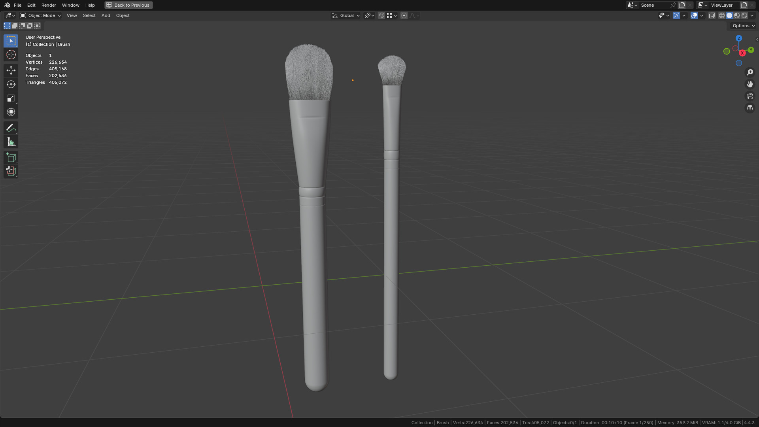Open the scene browse dropdown
Viewport: 759px width, 427px height.
click(x=632, y=5)
